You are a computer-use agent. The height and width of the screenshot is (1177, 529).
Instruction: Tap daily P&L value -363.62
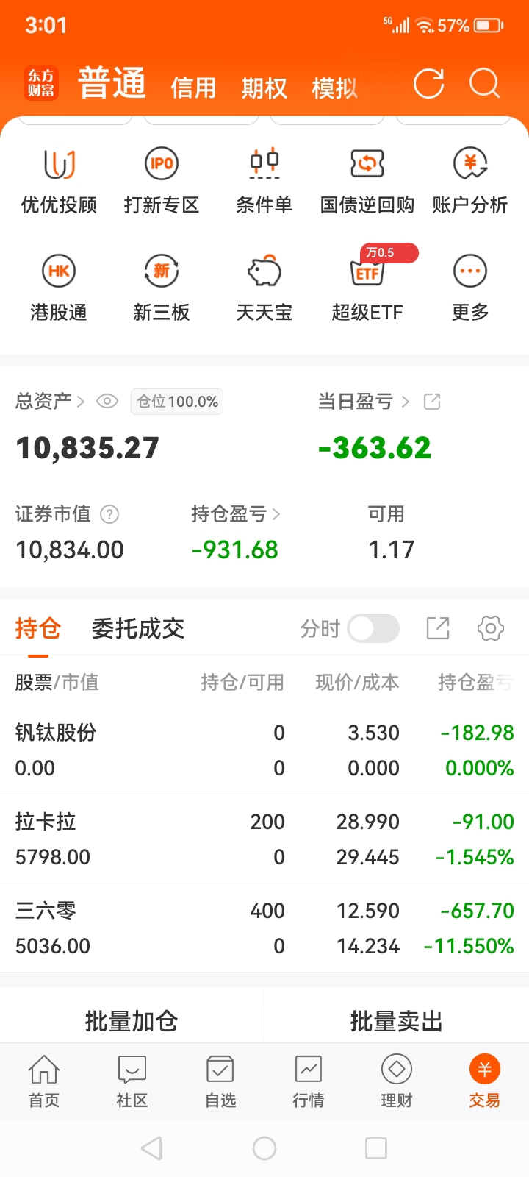(x=375, y=448)
